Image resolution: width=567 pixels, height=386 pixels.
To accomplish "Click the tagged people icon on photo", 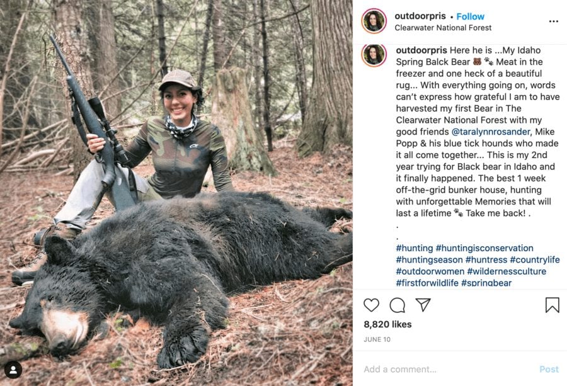I will click(13, 370).
